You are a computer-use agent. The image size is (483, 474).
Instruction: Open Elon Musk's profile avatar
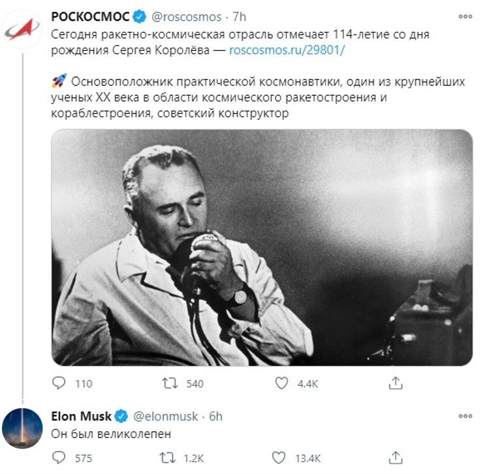point(22,428)
